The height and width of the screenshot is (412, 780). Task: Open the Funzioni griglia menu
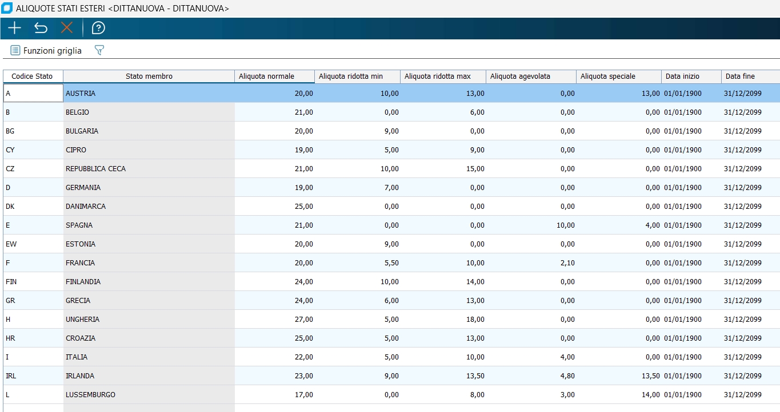click(46, 51)
